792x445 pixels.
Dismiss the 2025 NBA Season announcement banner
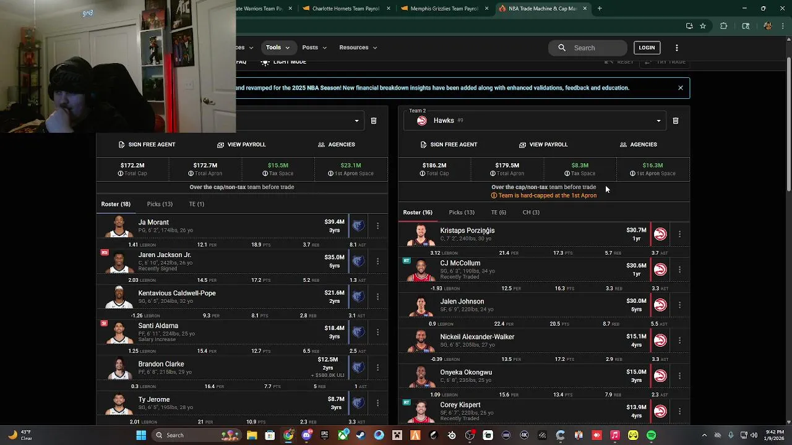pyautogui.click(x=681, y=88)
